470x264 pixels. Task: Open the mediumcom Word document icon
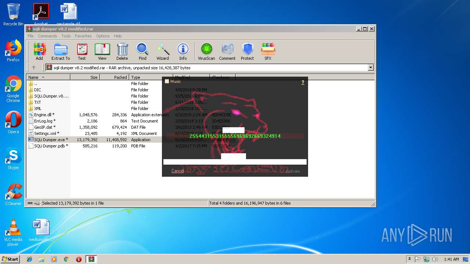tap(41, 231)
